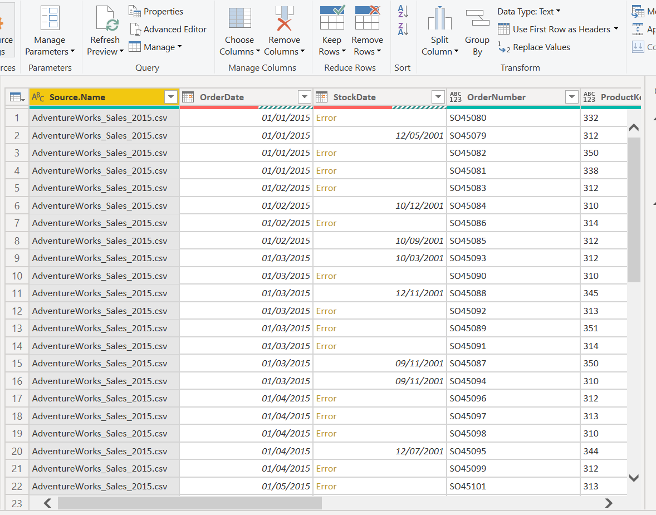Change Source.Name column data type icon
656x515 pixels.
38,97
